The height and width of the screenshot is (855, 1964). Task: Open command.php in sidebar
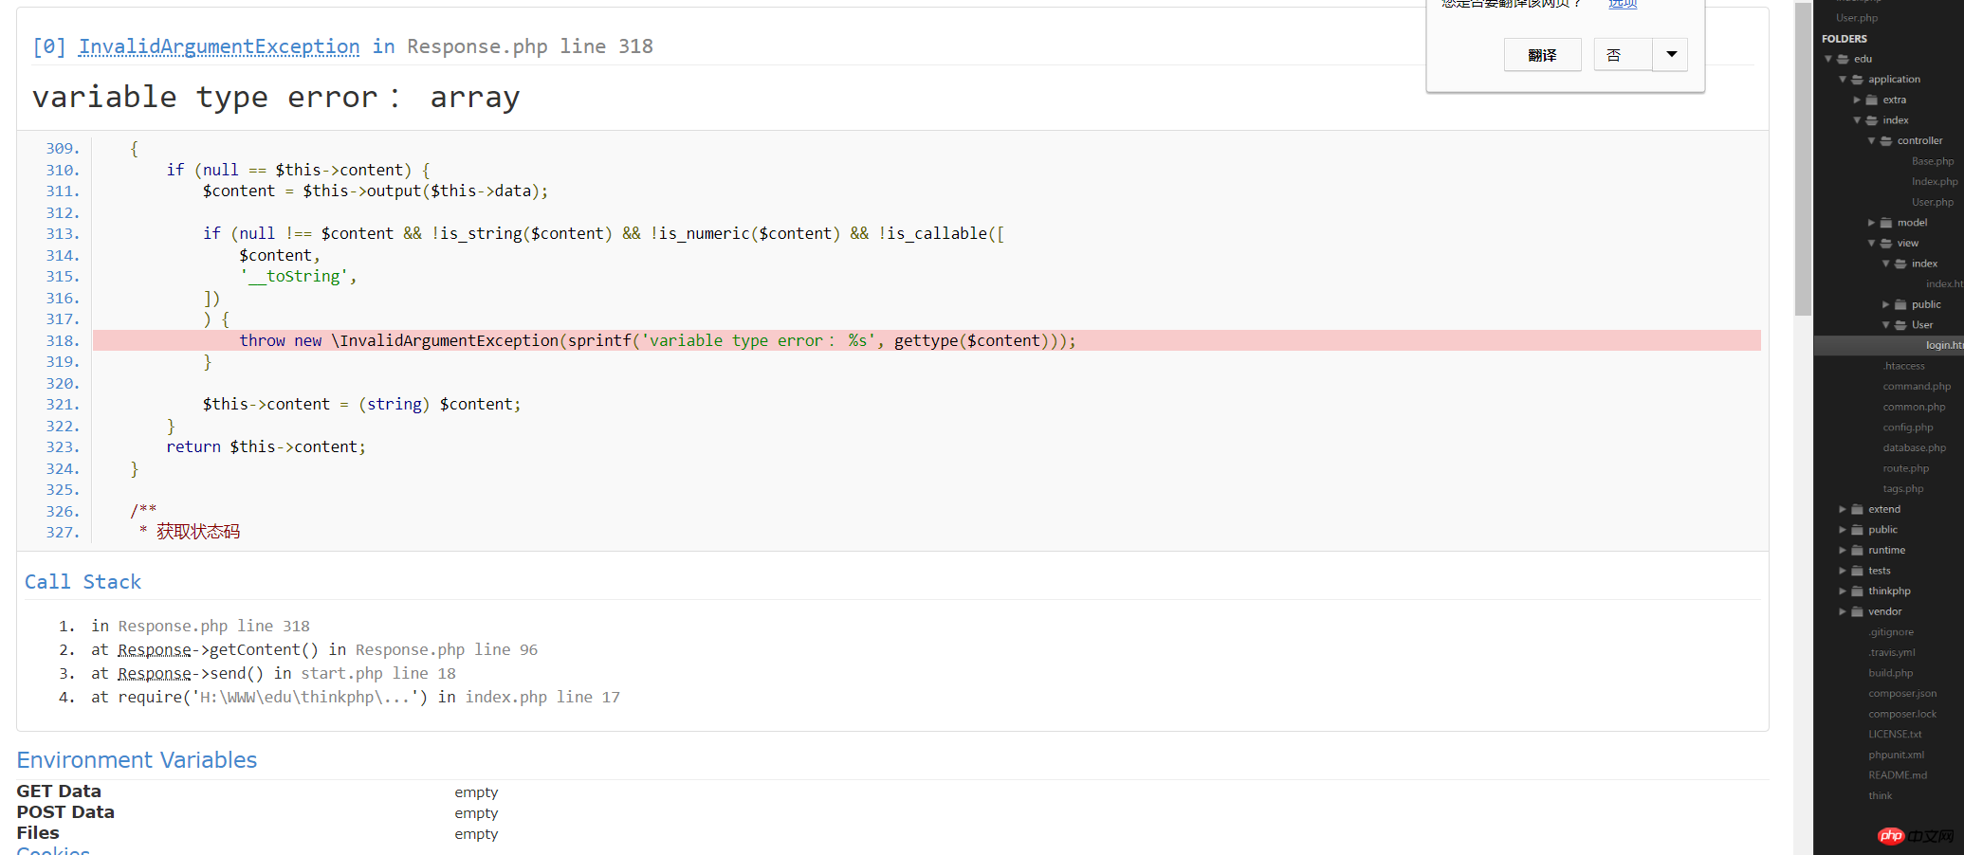(x=1917, y=387)
